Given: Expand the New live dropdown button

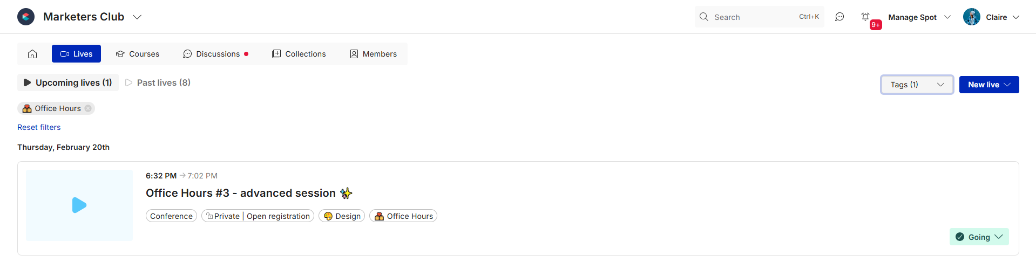Looking at the screenshot, I should [988, 85].
